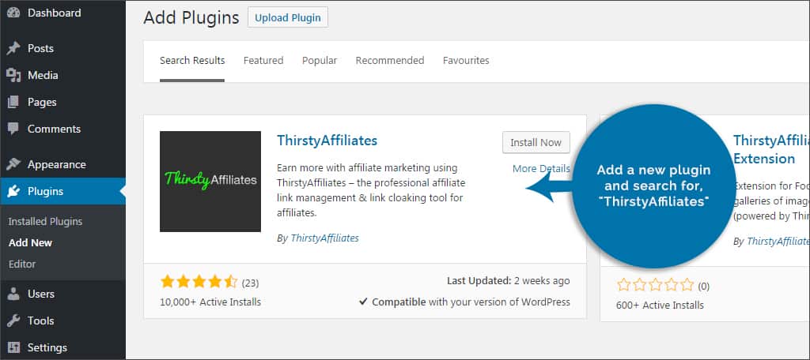Click the Comments speech bubble icon
This screenshot has width=810, height=360.
[13, 129]
